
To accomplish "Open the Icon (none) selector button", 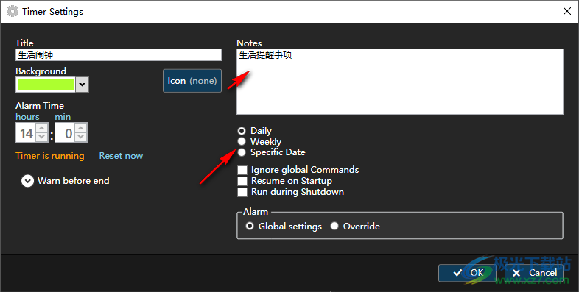I will (x=192, y=81).
